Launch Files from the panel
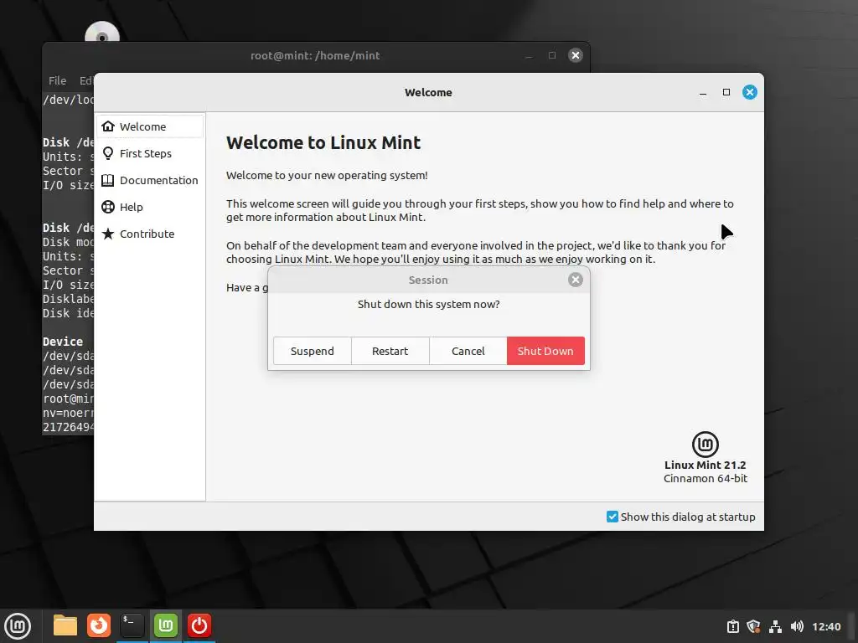Viewport: 858px width, 643px height. (x=65, y=625)
